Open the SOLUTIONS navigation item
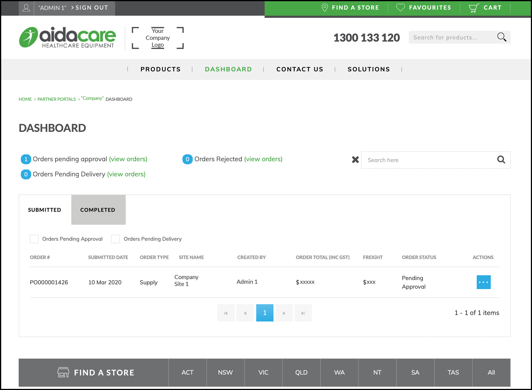Screen dimensions: 532x390 tap(369, 69)
